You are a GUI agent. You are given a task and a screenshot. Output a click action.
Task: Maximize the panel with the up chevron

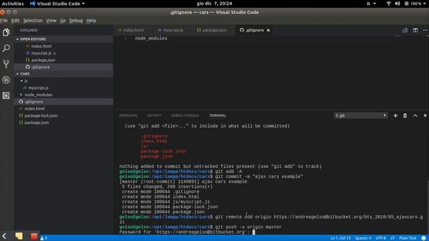[416, 116]
